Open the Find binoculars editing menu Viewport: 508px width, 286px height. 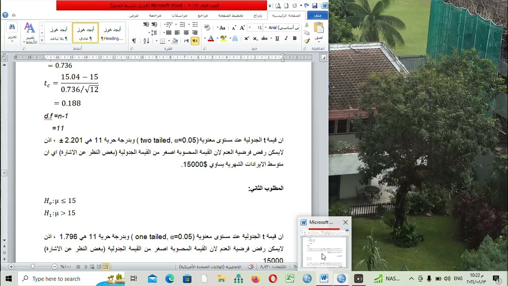(12, 32)
